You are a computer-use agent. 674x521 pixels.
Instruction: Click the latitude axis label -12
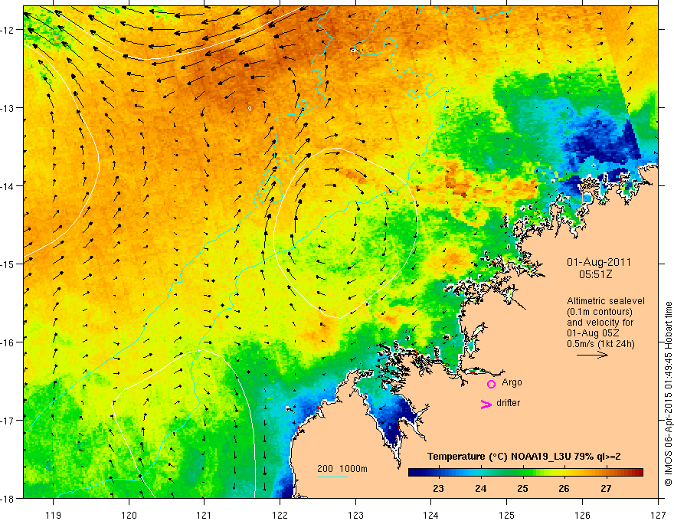tap(8, 30)
